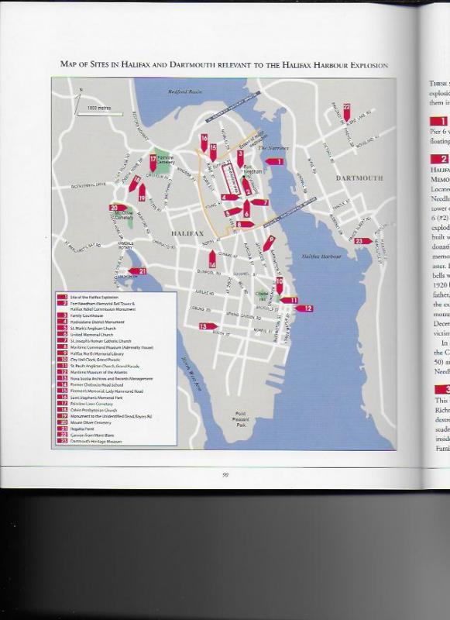Select the 'Halifax Harbour' water label
Screen dimensions: 450x620
pos(321,257)
